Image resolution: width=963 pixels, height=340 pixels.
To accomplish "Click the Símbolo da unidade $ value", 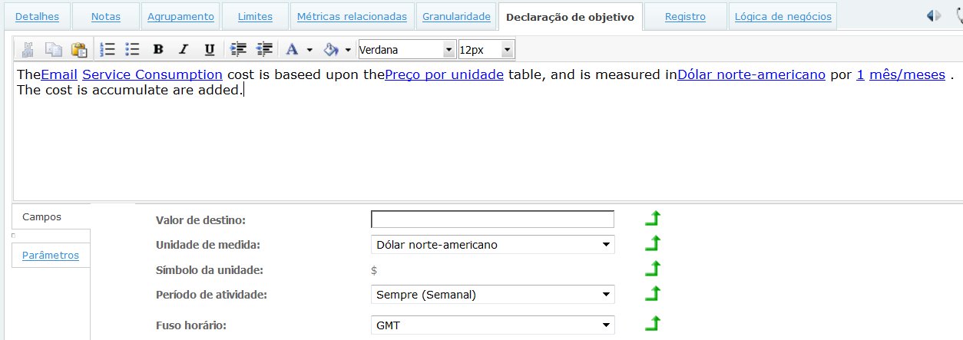I will [x=374, y=269].
